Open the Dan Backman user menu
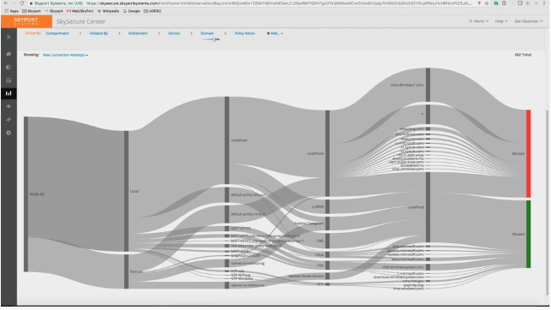Image resolution: width=551 pixels, height=310 pixels. pyautogui.click(x=529, y=21)
